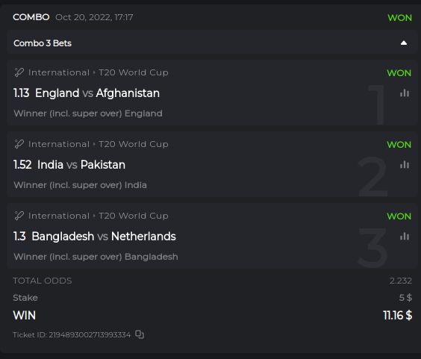This screenshot has width=421, height=359.
Task: Open statistics icon for India vs Pakistan
Action: point(405,165)
